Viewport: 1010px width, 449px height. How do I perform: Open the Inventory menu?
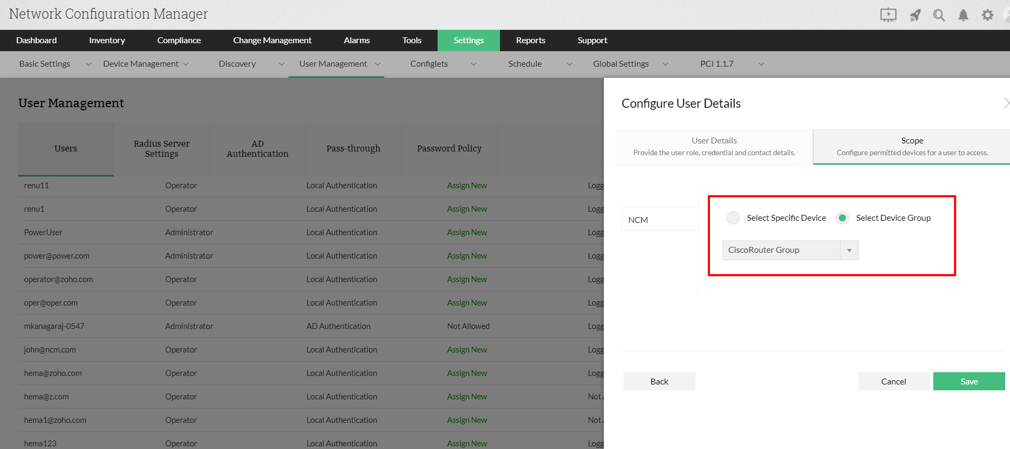point(107,41)
